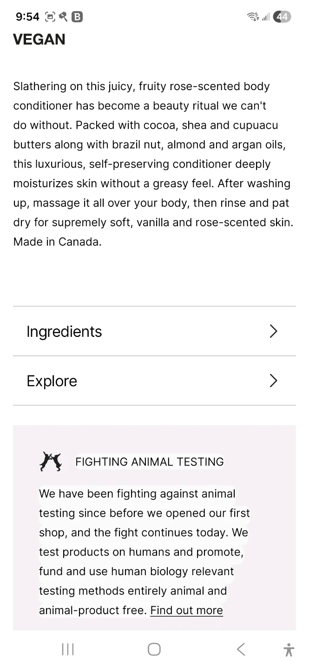Tap the cellular signal strength icon
The height and width of the screenshot is (669, 309).
tap(266, 17)
